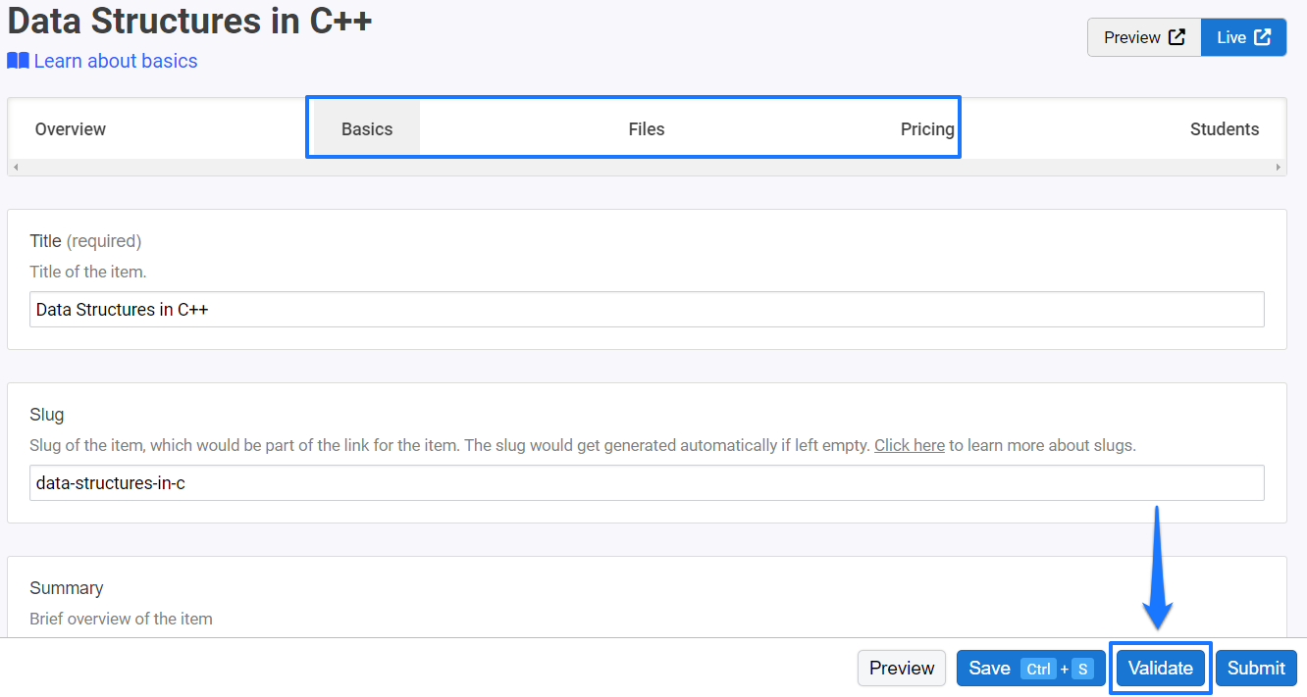Click the book icon beside Learn about basics
This screenshot has height=697, width=1307.
(x=18, y=61)
